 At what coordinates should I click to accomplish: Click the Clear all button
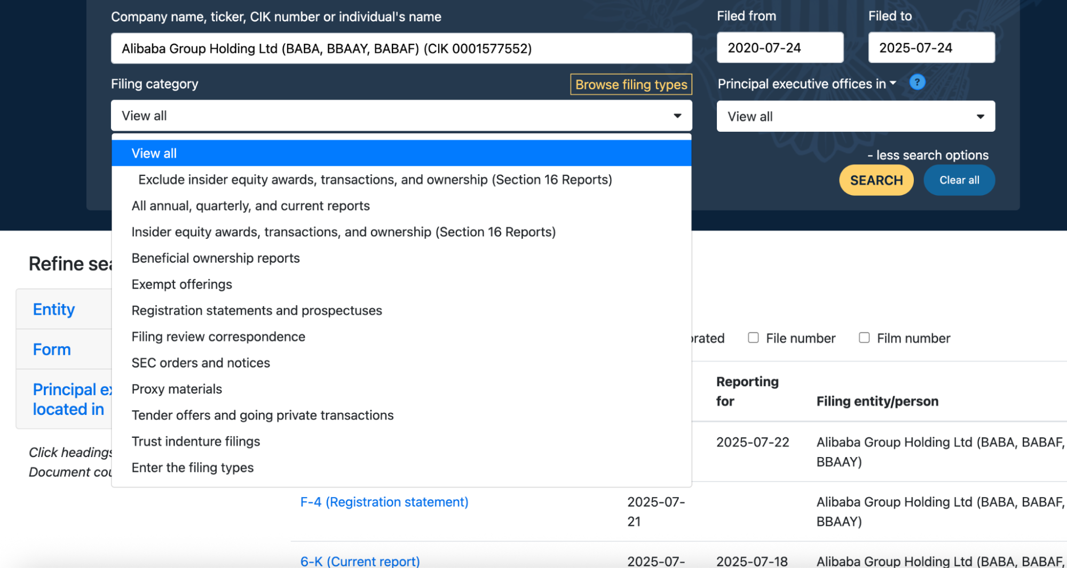pyautogui.click(x=959, y=180)
